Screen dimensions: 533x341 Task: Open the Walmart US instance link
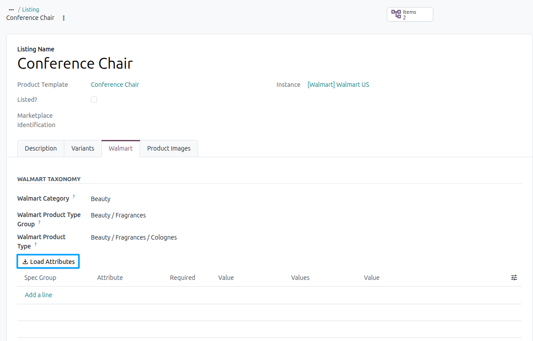point(338,85)
